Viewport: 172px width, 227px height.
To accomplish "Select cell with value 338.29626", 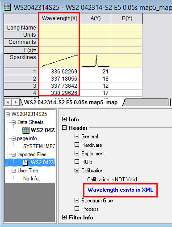I will click(x=59, y=93).
